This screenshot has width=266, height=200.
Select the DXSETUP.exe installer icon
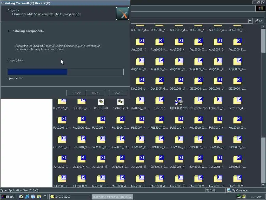pyautogui.click(x=179, y=101)
